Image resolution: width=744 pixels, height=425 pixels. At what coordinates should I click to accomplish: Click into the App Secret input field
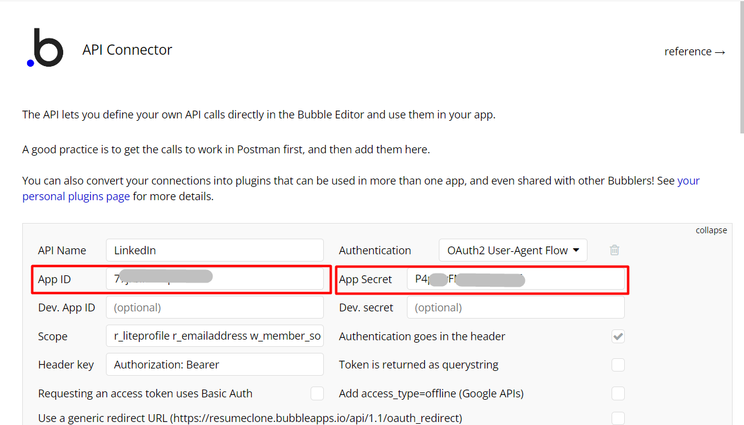(x=516, y=279)
